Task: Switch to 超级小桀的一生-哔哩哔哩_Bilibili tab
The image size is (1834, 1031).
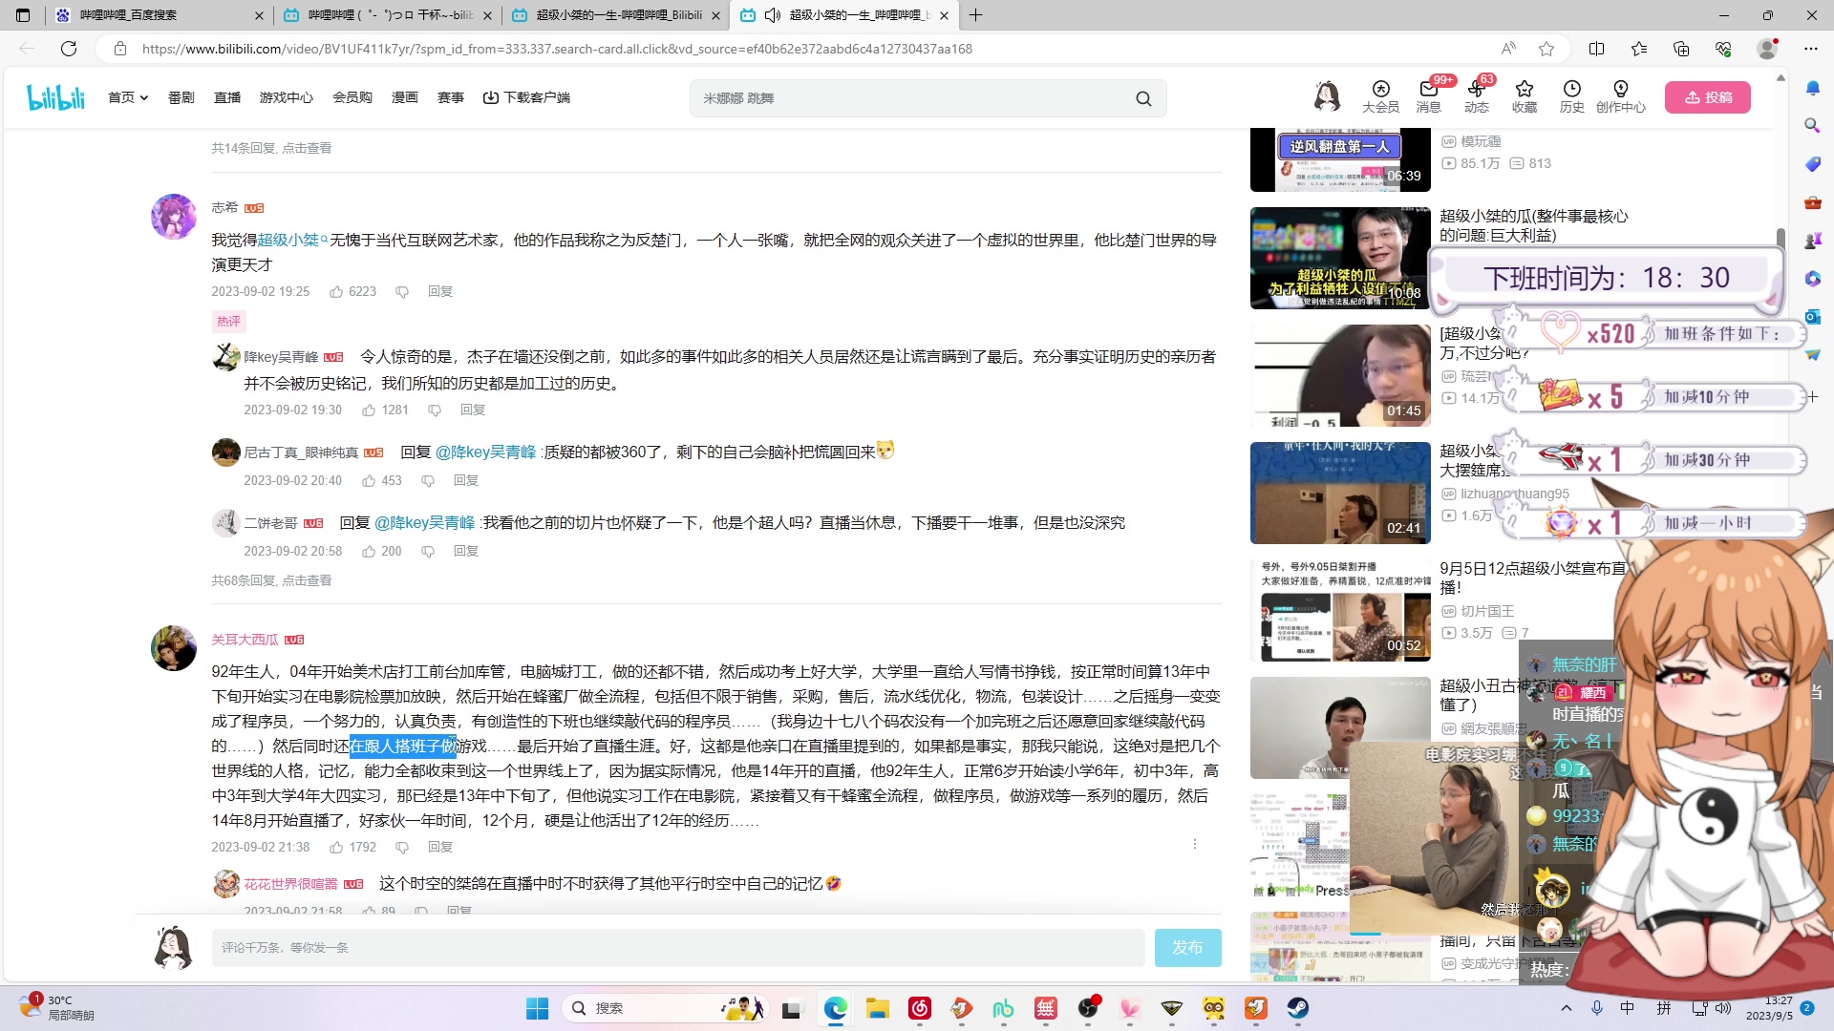Action: pyautogui.click(x=616, y=15)
